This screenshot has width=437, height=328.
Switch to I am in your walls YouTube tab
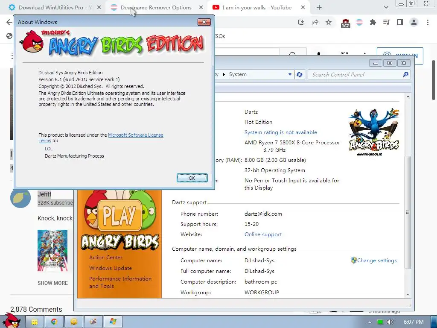pyautogui.click(x=257, y=8)
